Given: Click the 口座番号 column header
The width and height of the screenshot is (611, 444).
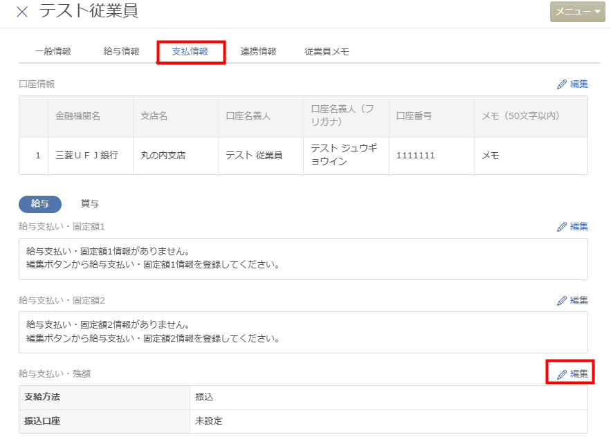Looking at the screenshot, I should pyautogui.click(x=414, y=116).
